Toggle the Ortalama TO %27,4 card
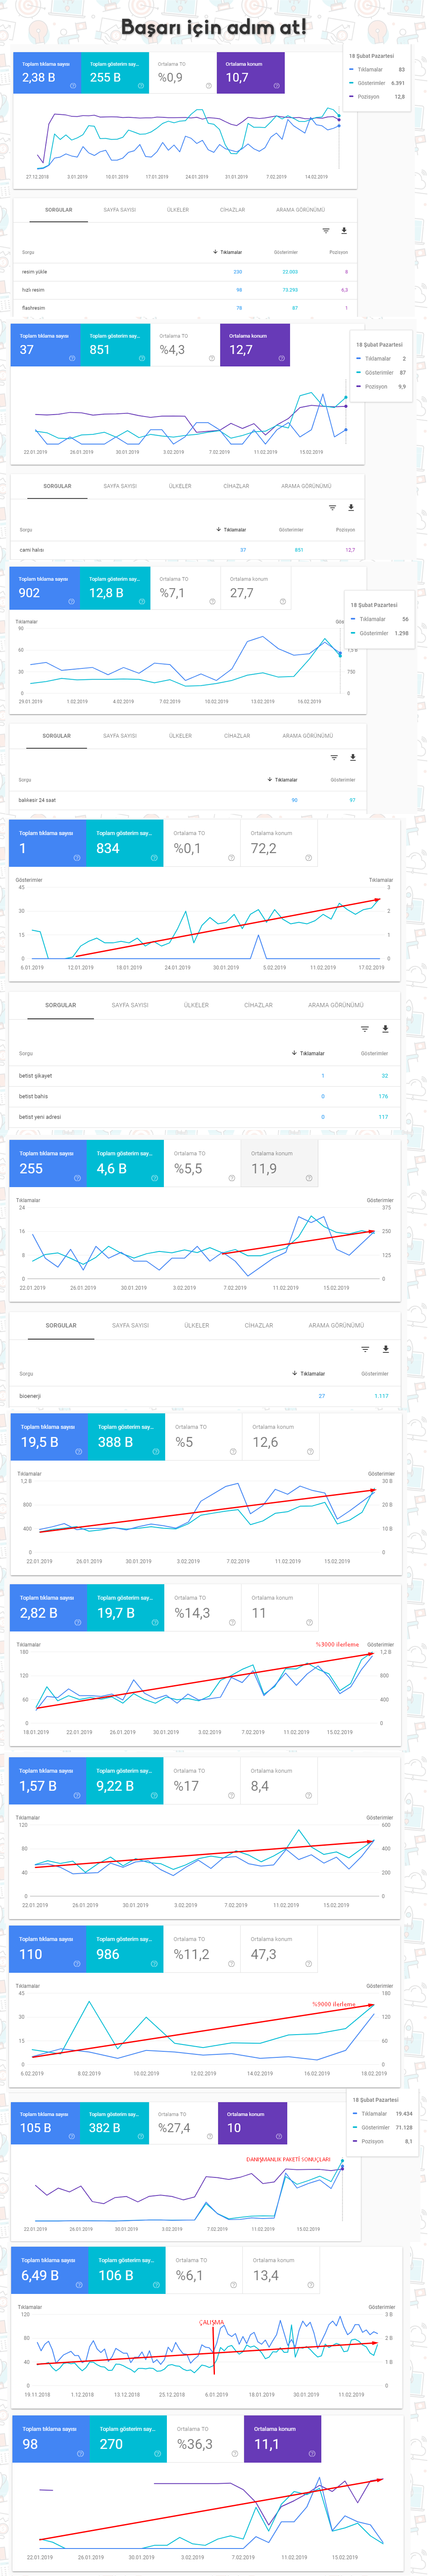 point(184,2122)
